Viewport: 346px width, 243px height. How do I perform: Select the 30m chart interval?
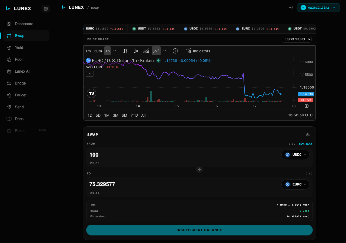tap(98, 51)
